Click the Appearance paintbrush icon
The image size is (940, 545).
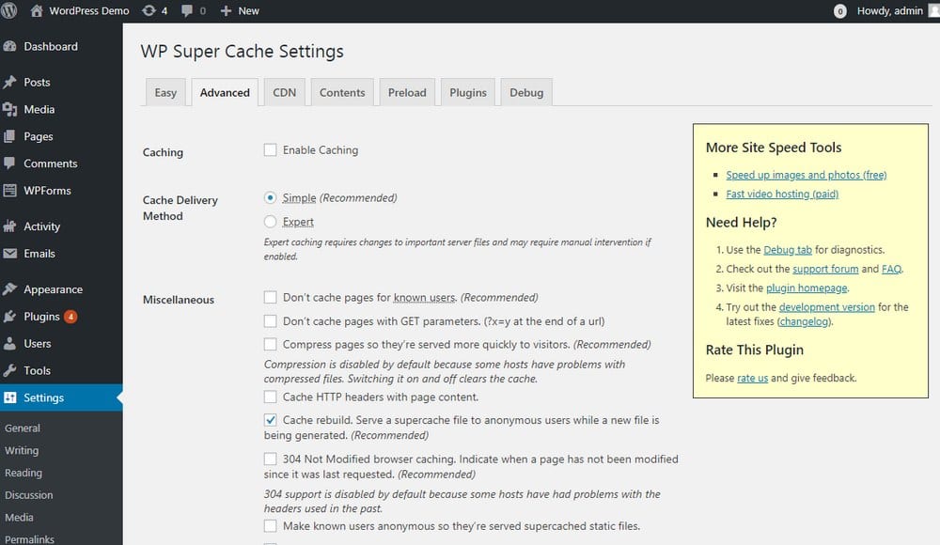pyautogui.click(x=9, y=289)
